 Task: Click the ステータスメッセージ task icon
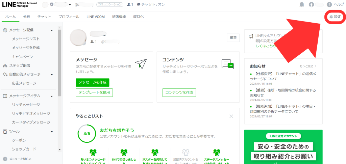pyautogui.click(x=217, y=152)
